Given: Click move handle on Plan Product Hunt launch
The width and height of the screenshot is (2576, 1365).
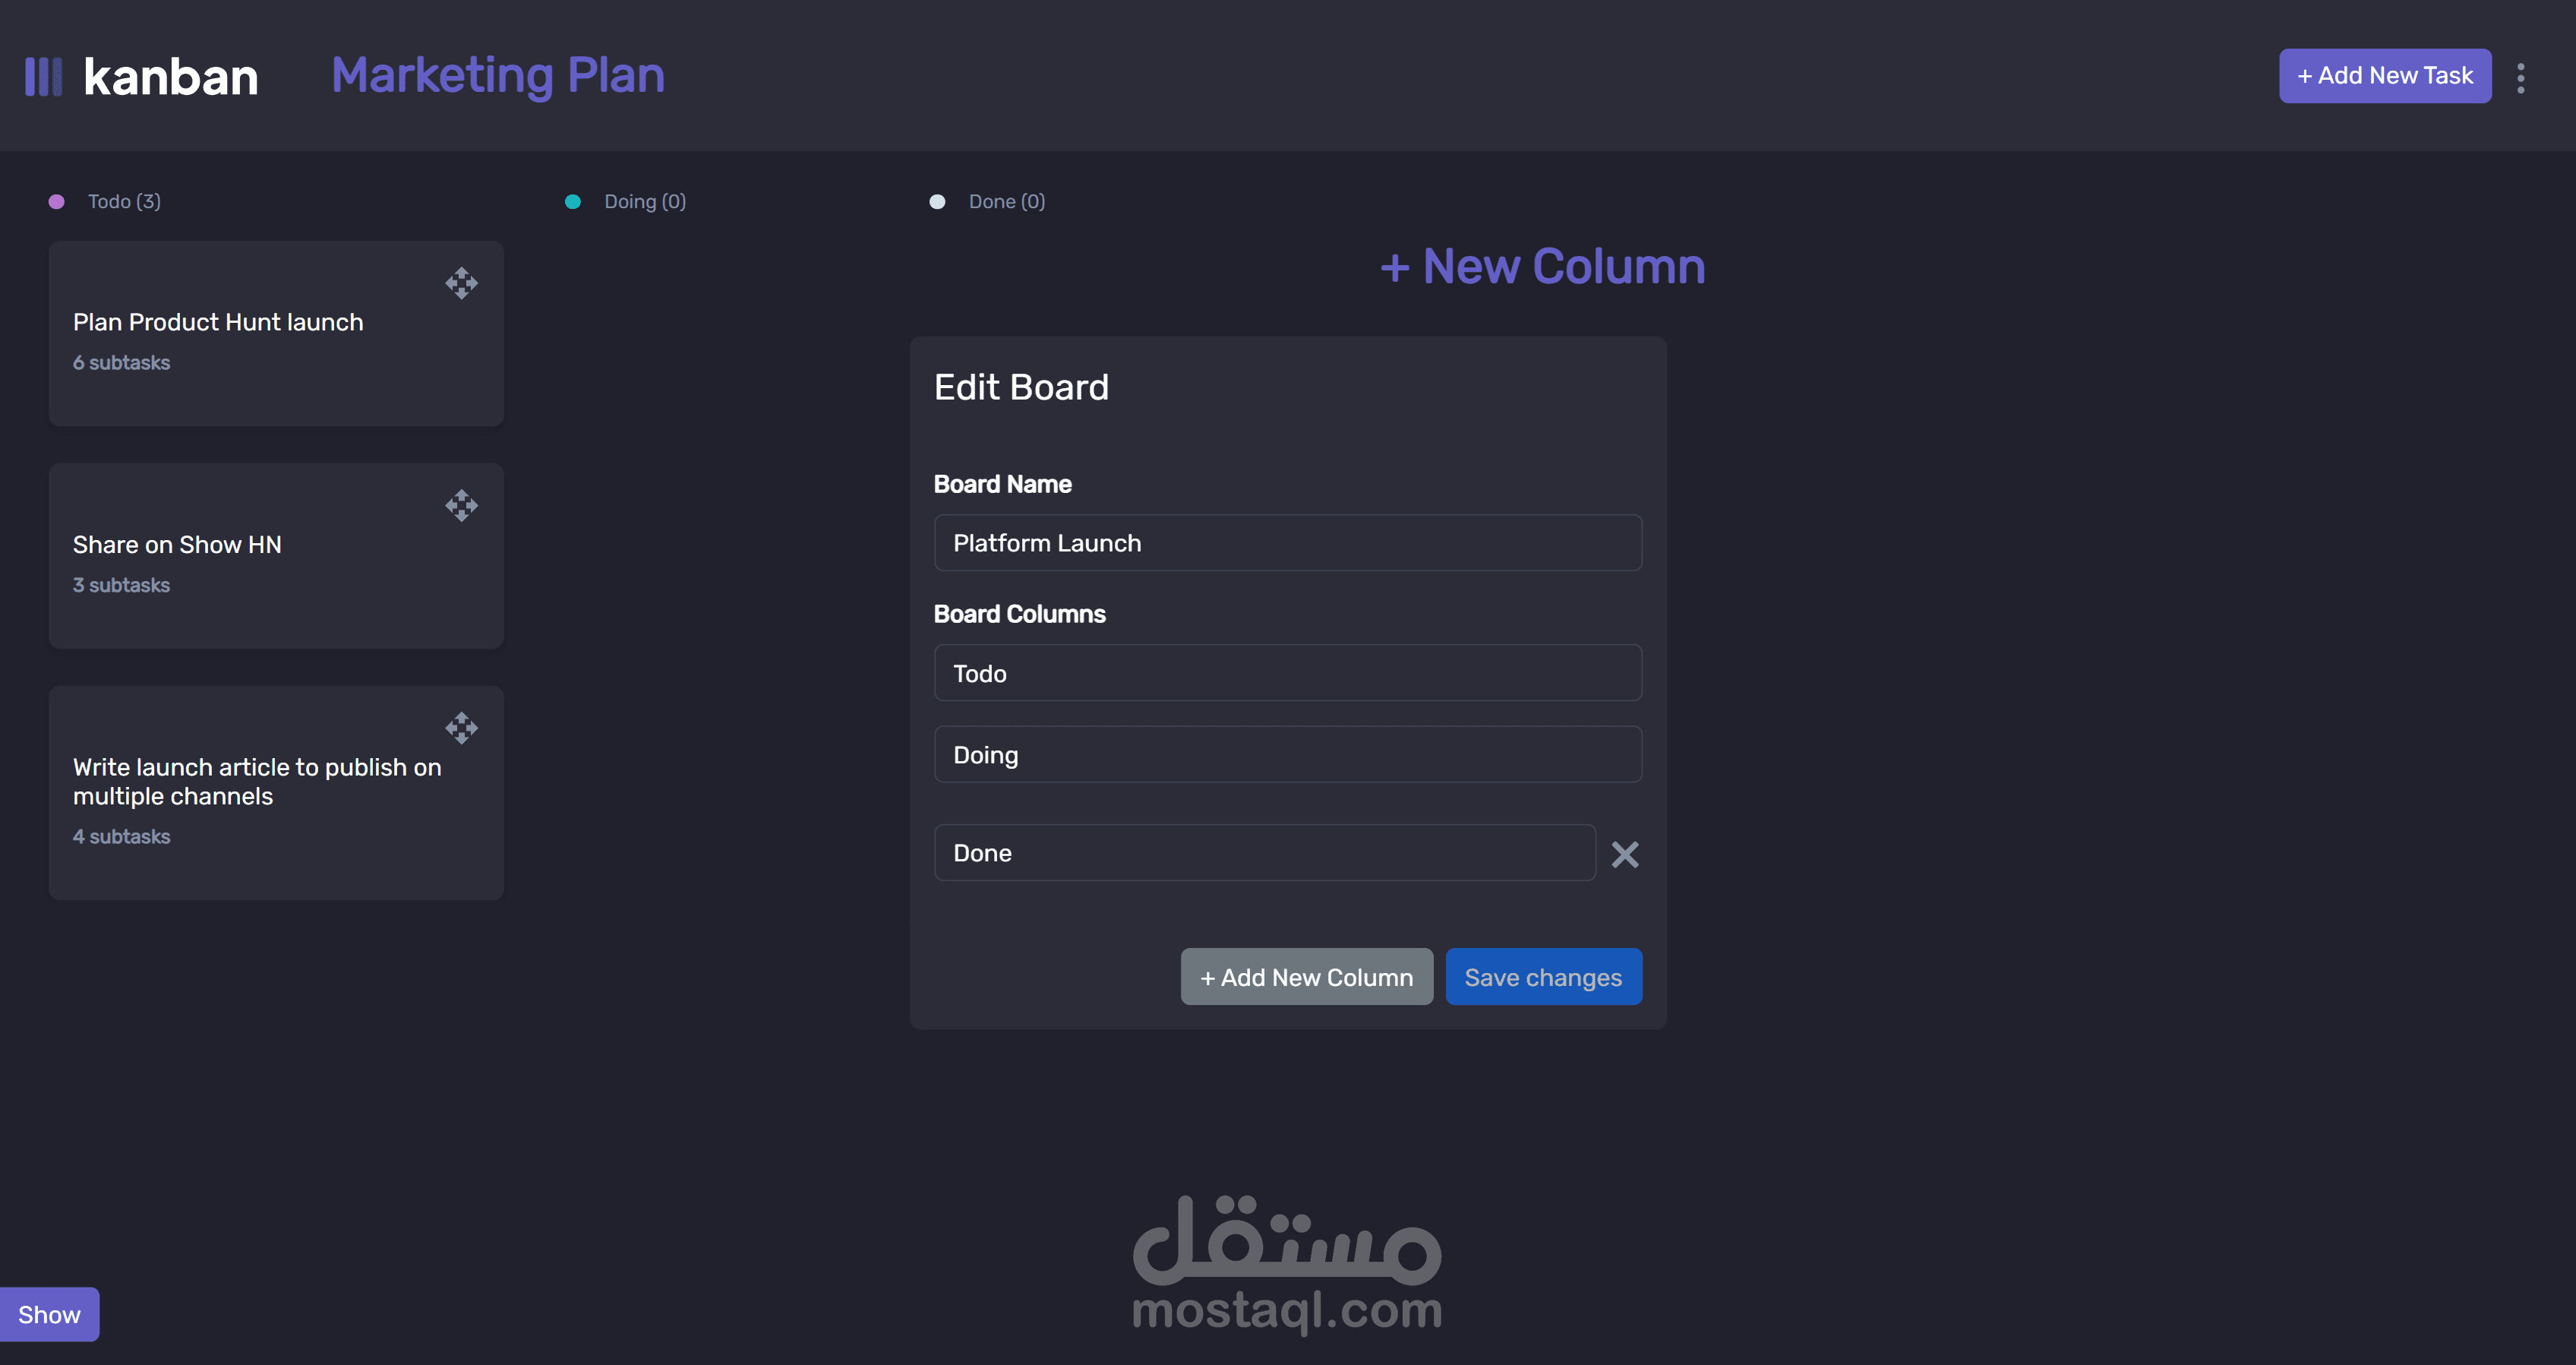Looking at the screenshot, I should pyautogui.click(x=461, y=283).
